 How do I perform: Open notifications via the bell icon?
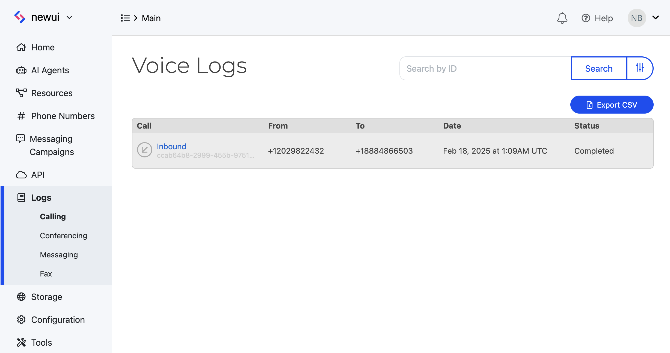(x=562, y=18)
